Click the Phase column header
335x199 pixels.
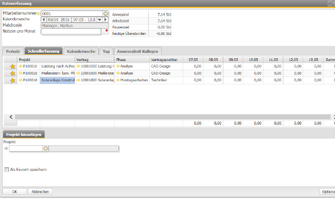[x=132, y=60]
